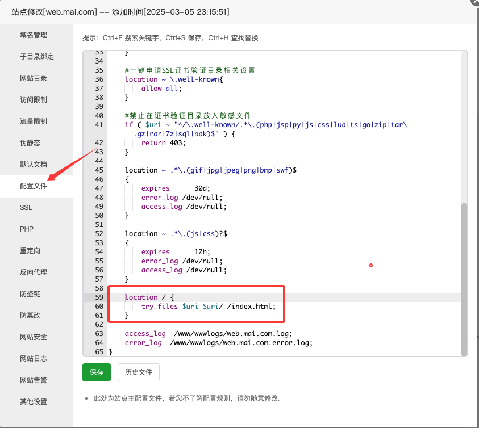Open 其他设置 in the sidebar
The image size is (479, 428).
(x=34, y=402)
